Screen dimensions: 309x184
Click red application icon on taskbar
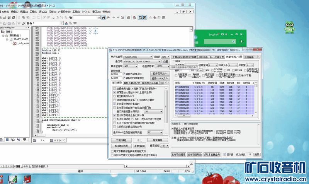coord(27,179)
